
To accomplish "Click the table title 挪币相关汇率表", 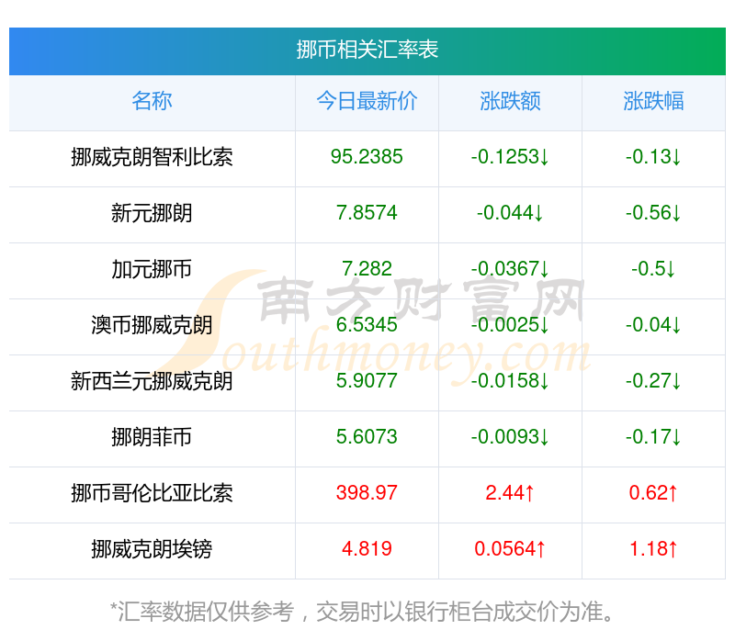I will coord(367,50).
